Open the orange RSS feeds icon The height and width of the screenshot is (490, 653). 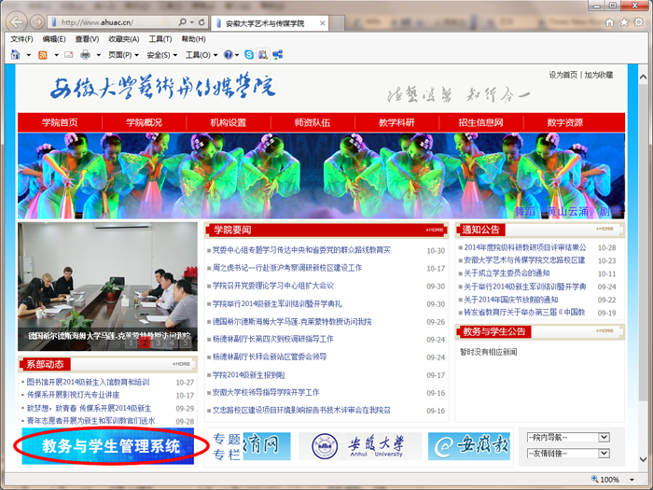(42, 55)
